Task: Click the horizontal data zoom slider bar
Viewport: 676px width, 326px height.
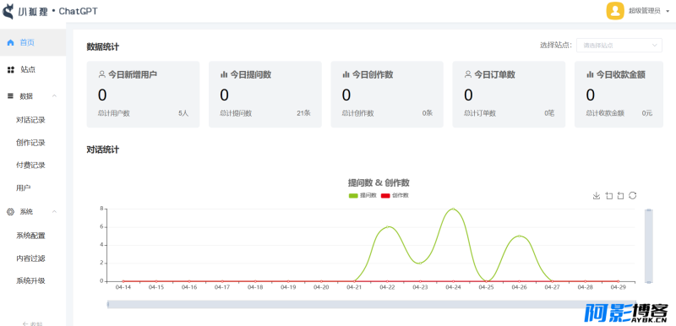Action: click(x=372, y=305)
